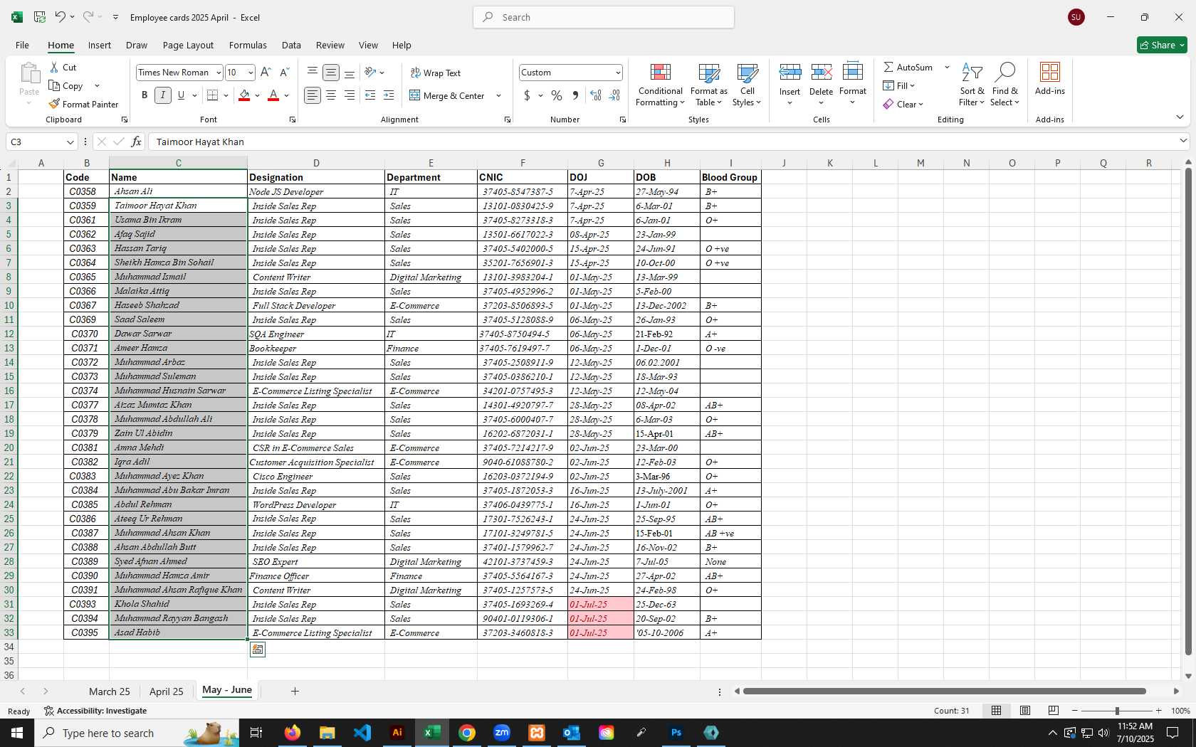Click the Paste Options smart tag
This screenshot has height=747, width=1196.
point(258,649)
